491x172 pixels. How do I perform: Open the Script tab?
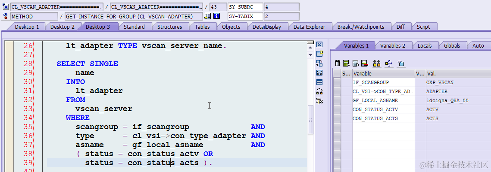click(423, 27)
